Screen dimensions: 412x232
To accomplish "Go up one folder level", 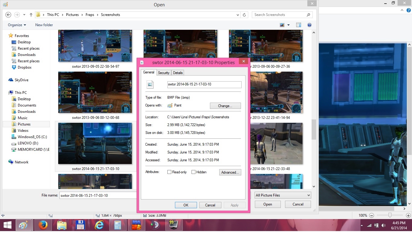I will (31, 15).
